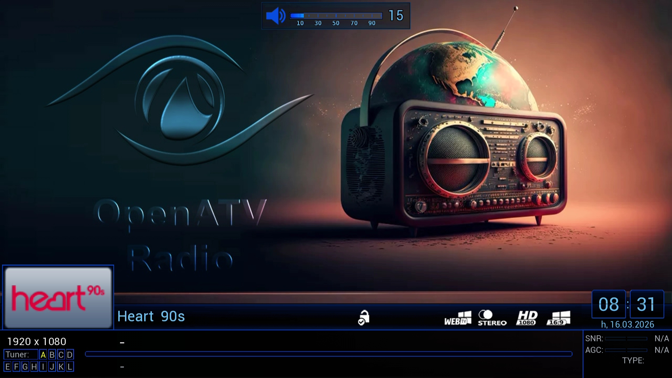This screenshot has width=672, height=378.
Task: Select tuner E box
Action: point(7,367)
